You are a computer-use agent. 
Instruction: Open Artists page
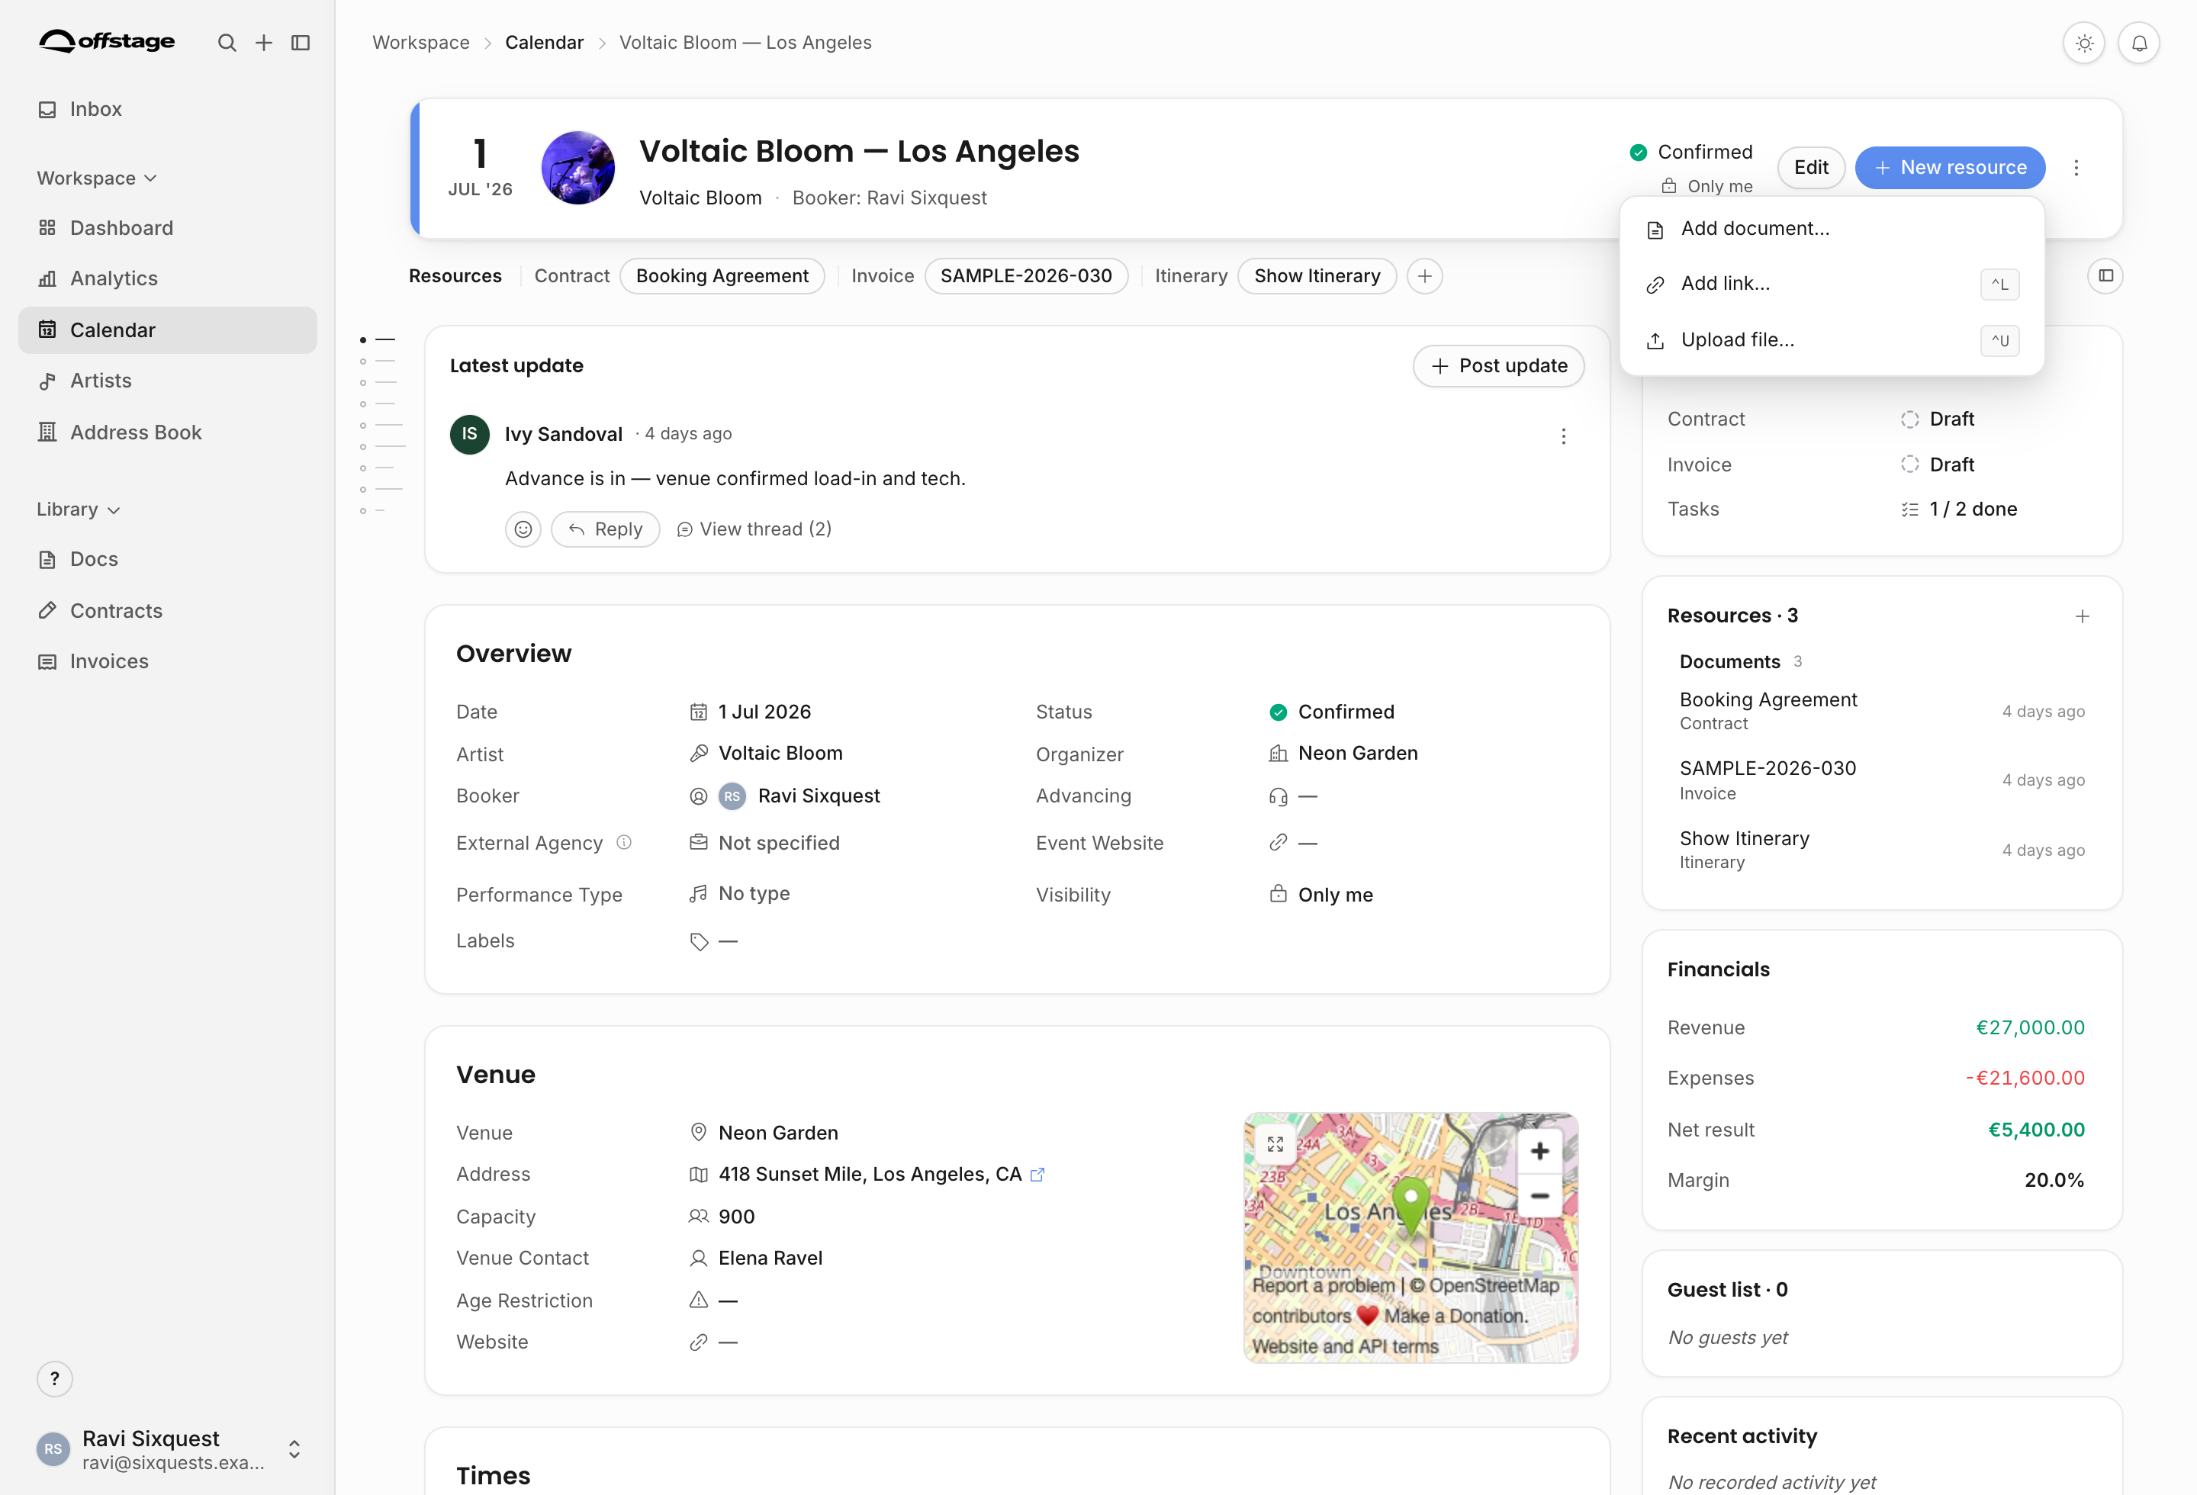(x=167, y=380)
